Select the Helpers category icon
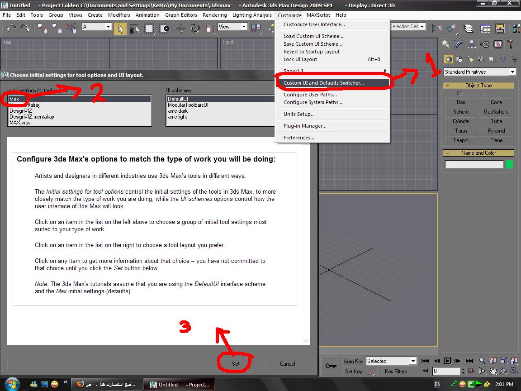The height and width of the screenshot is (391, 521). (492, 59)
